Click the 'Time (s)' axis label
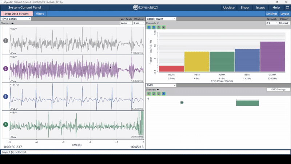Viewport: 291px width, 164px height. [x=77, y=145]
